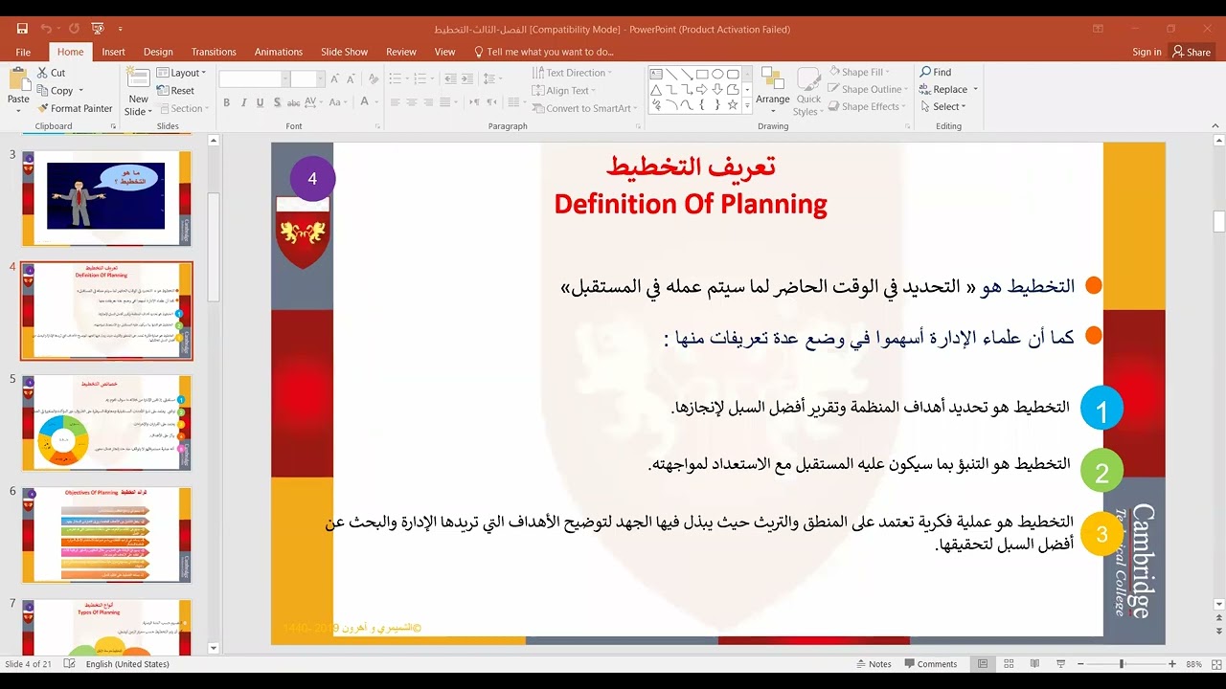Select the Text Box shape in gallery
Screen dimensions: 1226x689
pos(656,75)
